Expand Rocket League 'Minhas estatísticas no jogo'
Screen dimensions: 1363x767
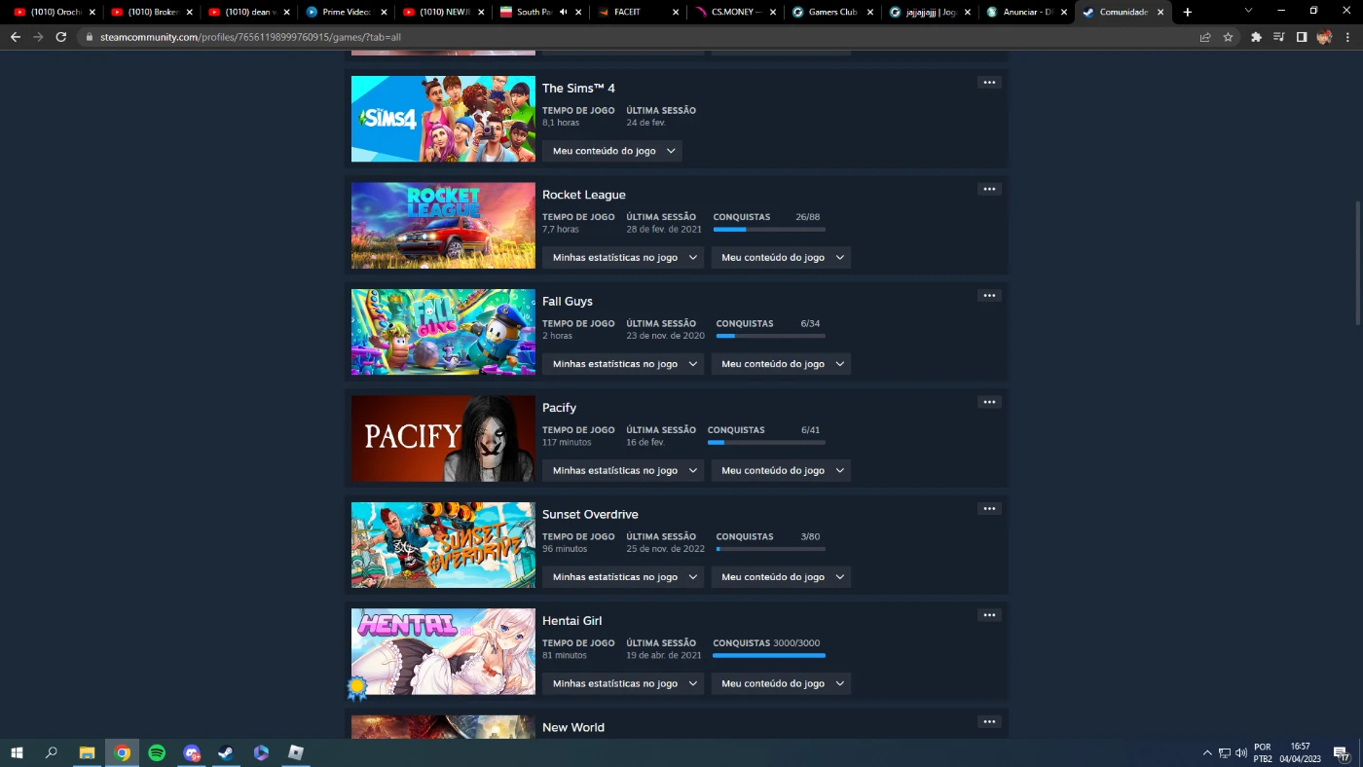[623, 257]
